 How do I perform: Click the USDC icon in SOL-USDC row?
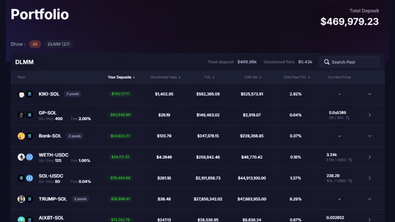click(x=29, y=178)
